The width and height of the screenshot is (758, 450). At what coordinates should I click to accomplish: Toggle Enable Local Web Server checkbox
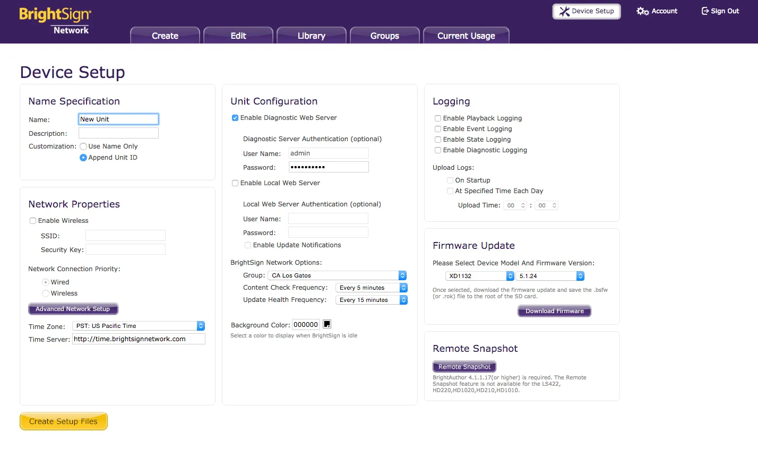pos(235,183)
